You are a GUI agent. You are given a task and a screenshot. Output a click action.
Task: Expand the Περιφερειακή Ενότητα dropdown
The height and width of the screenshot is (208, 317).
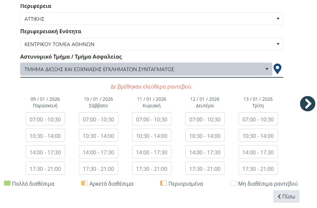151,44
